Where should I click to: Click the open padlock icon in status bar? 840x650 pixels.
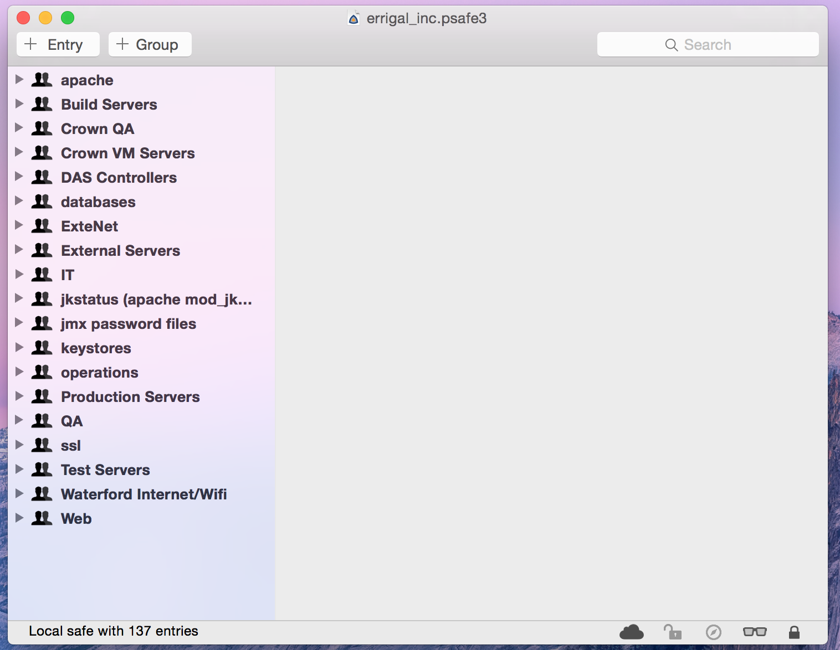672,632
